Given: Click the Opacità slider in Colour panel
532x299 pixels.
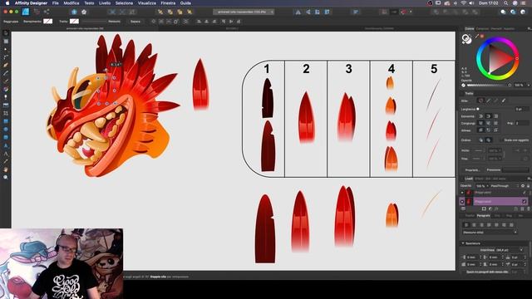Looking at the screenshot, I should click(x=490, y=85).
